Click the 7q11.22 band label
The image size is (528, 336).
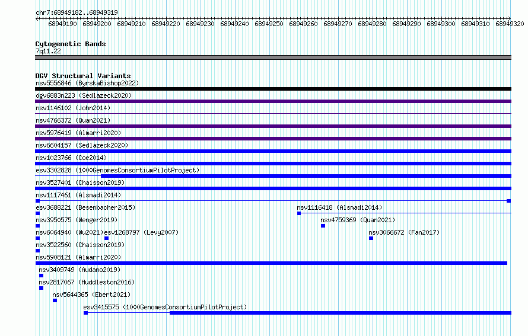click(48, 51)
